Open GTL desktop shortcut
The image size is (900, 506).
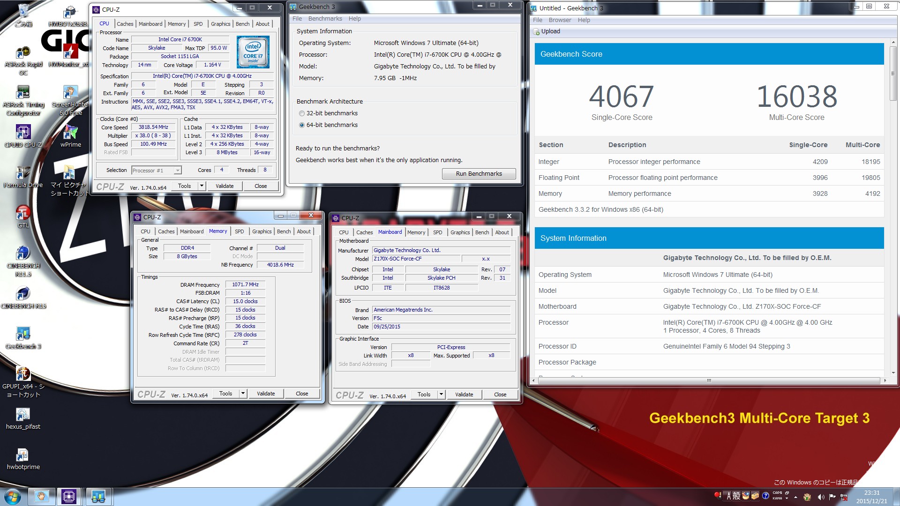(23, 216)
